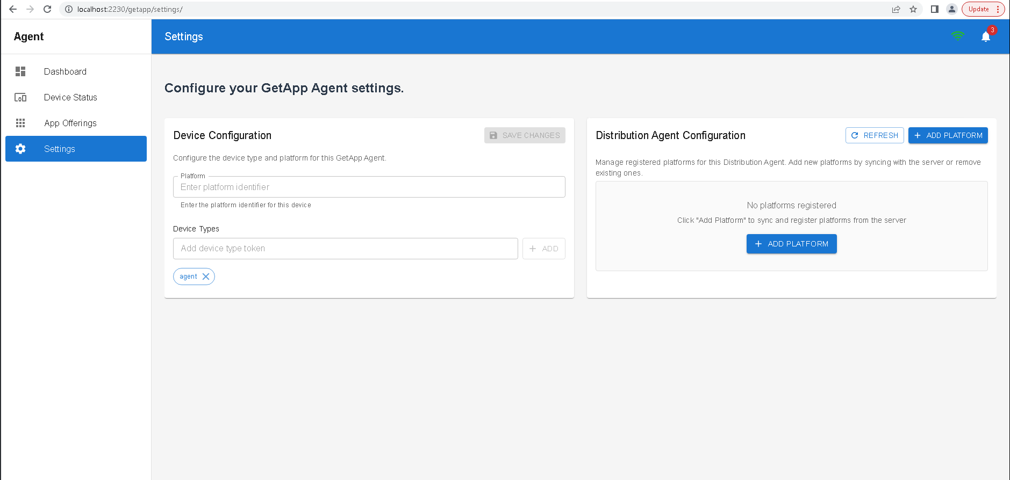Screen dimensions: 1010x480
Task: Share this page from the address bar
Action: (896, 9)
